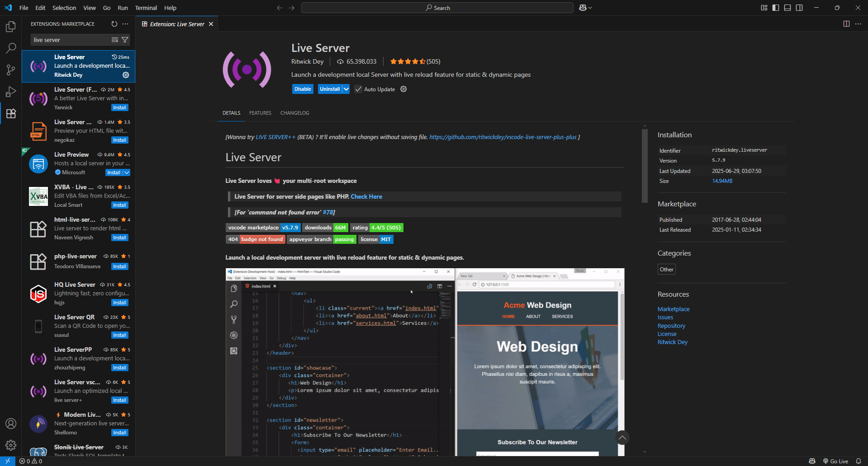This screenshot has width=868, height=466.
Task: Expand Install dropdown for Live Preview
Action: click(x=127, y=172)
